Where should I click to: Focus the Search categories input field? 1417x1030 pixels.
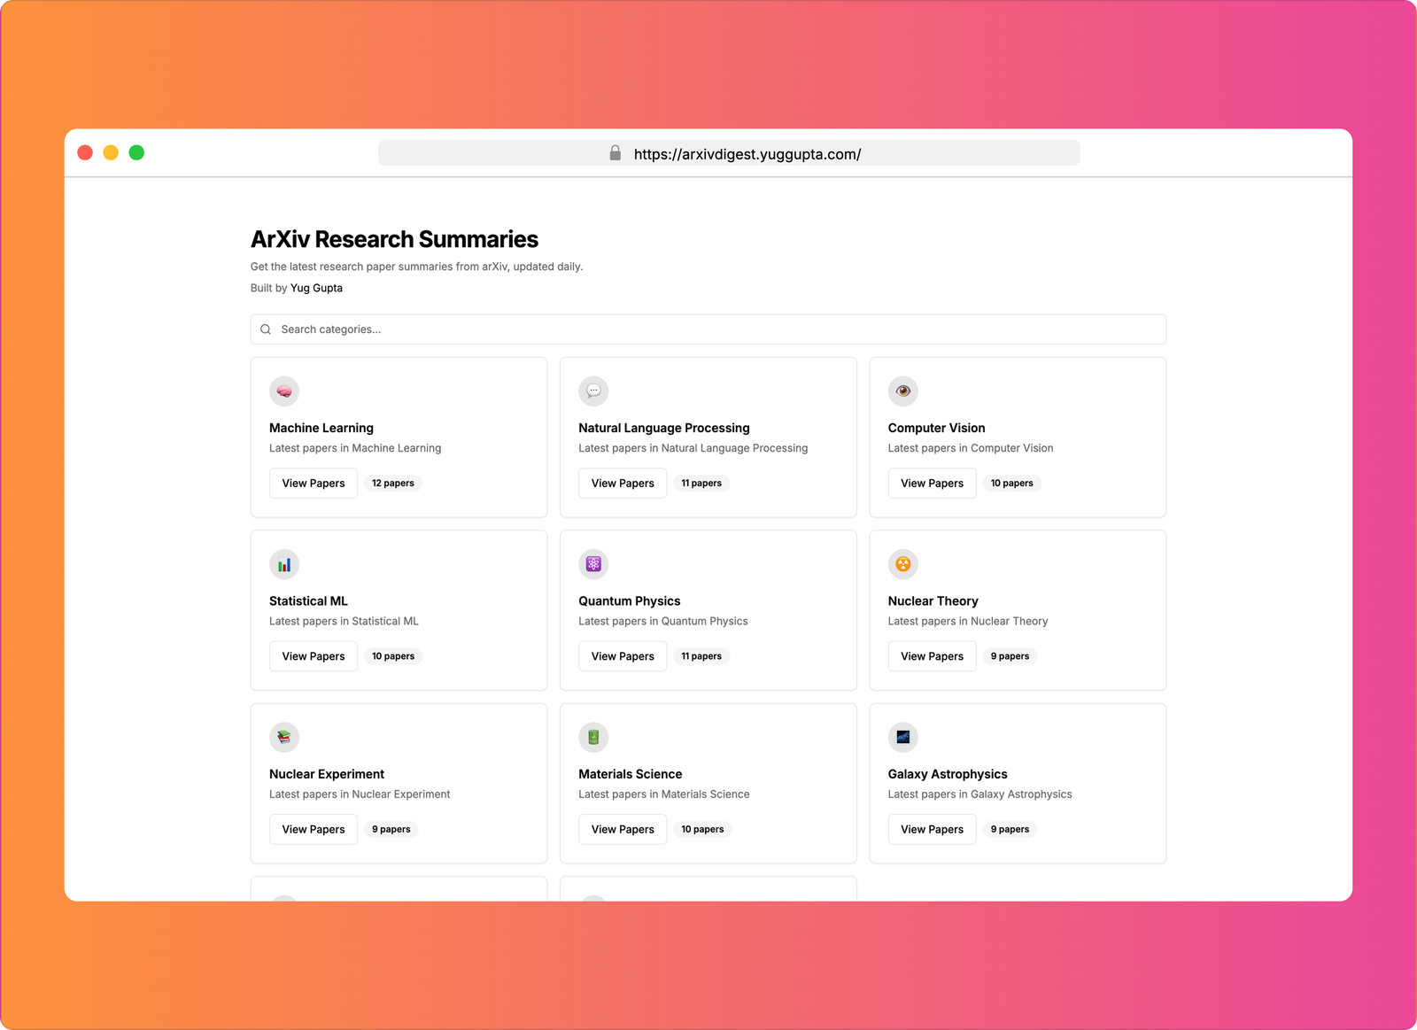[708, 329]
